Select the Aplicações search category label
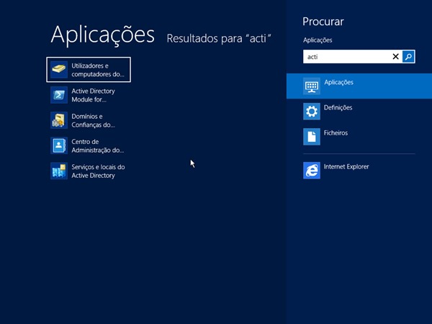The width and height of the screenshot is (432, 324). (x=338, y=82)
